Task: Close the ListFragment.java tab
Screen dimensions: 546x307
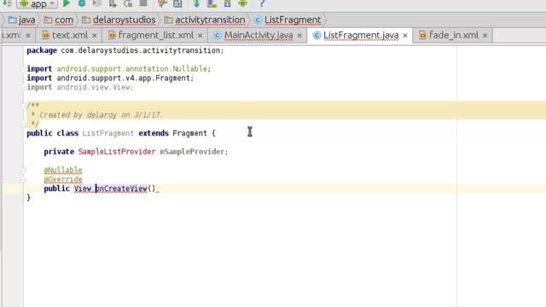Action: pos(405,36)
